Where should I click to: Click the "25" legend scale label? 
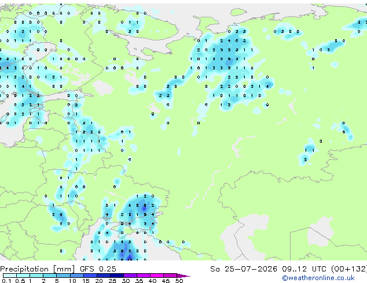click(112, 281)
